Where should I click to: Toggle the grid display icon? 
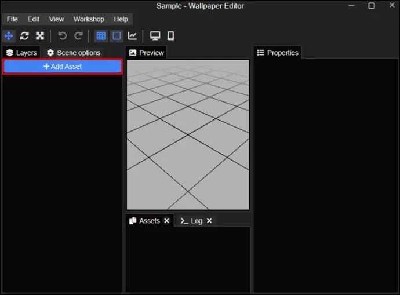[x=101, y=36]
